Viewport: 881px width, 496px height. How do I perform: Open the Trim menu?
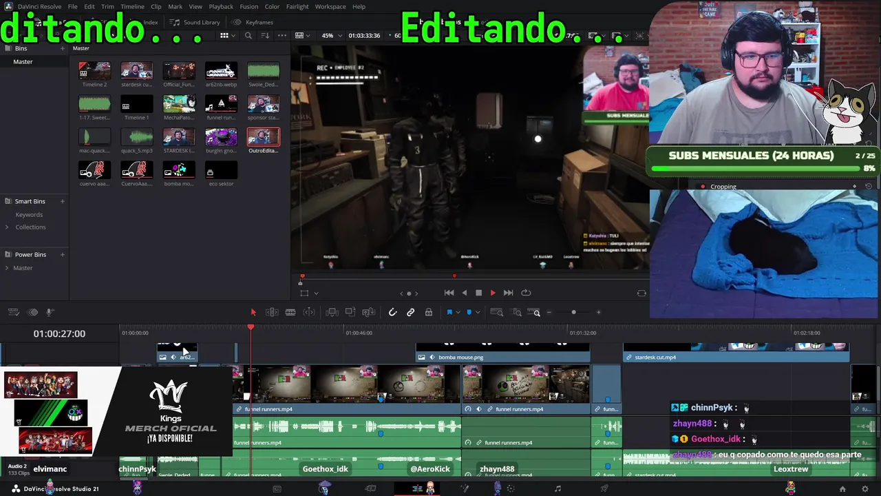coord(107,6)
